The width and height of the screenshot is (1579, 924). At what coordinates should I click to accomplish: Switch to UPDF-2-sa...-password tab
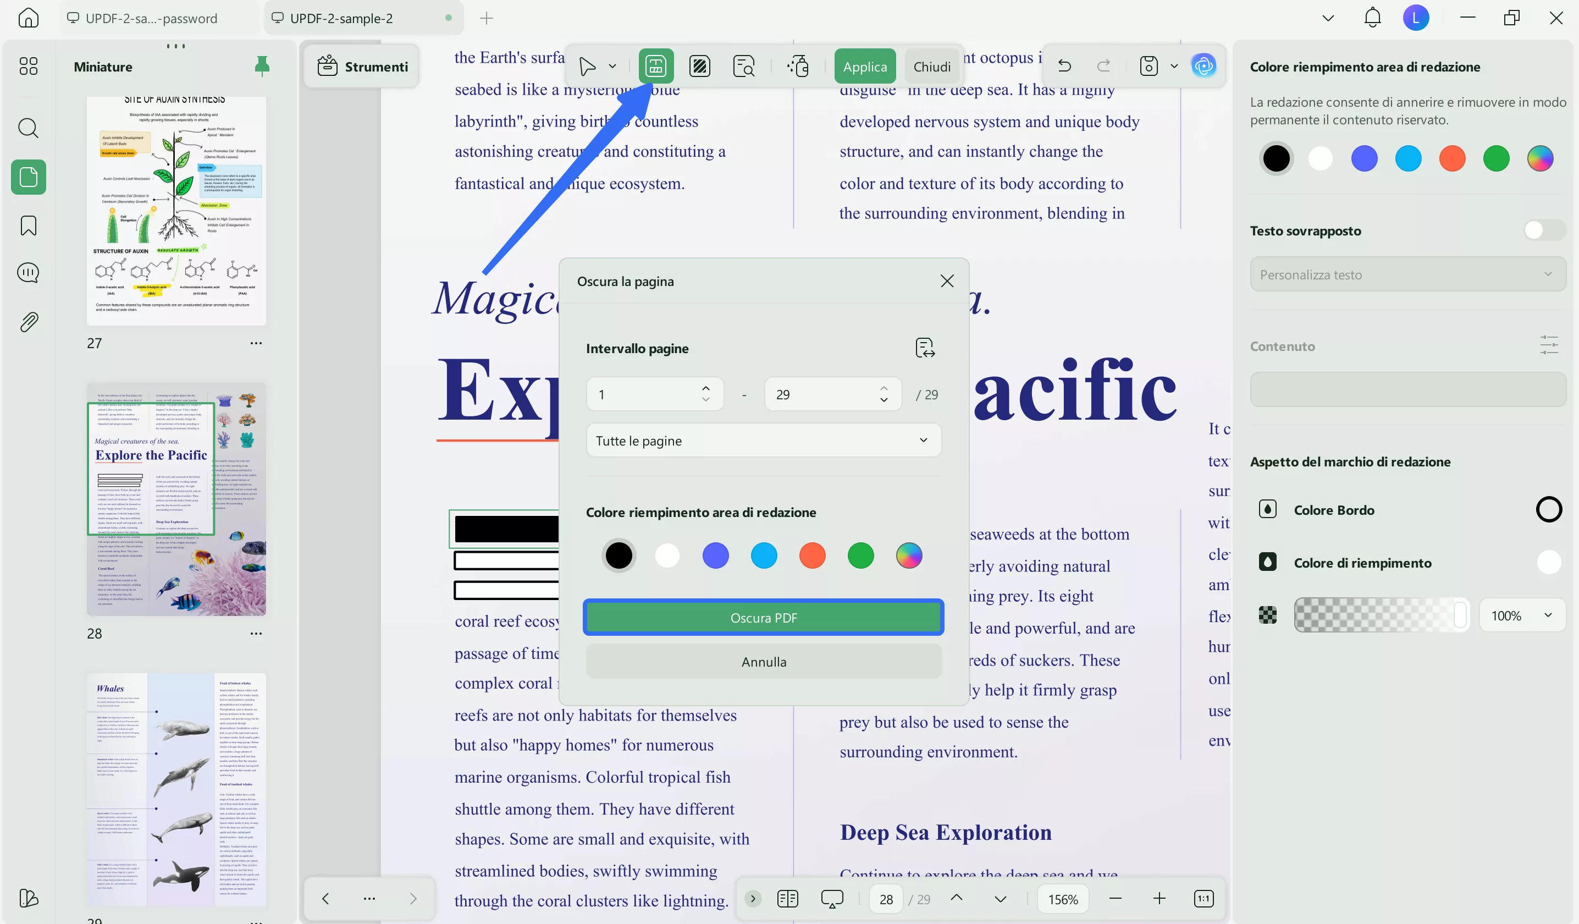(151, 18)
